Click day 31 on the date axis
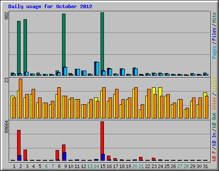Screen dimensions: 219x171 (205, 166)
